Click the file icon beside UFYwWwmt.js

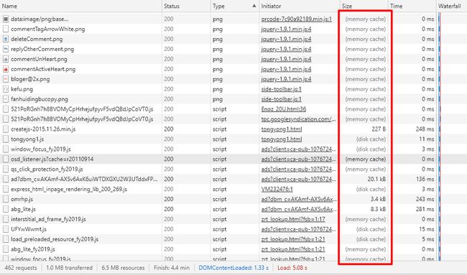(x=5, y=229)
